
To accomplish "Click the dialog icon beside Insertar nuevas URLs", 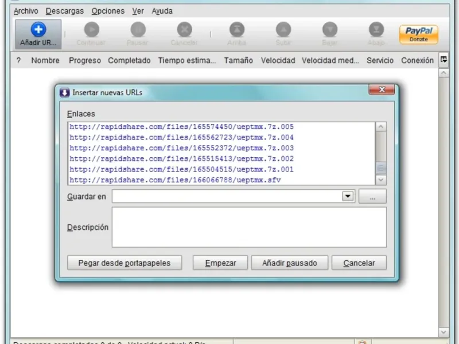I will [x=64, y=93].
